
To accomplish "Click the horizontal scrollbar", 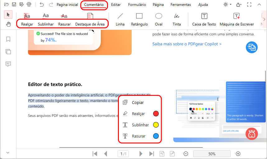I will [x=131, y=147].
